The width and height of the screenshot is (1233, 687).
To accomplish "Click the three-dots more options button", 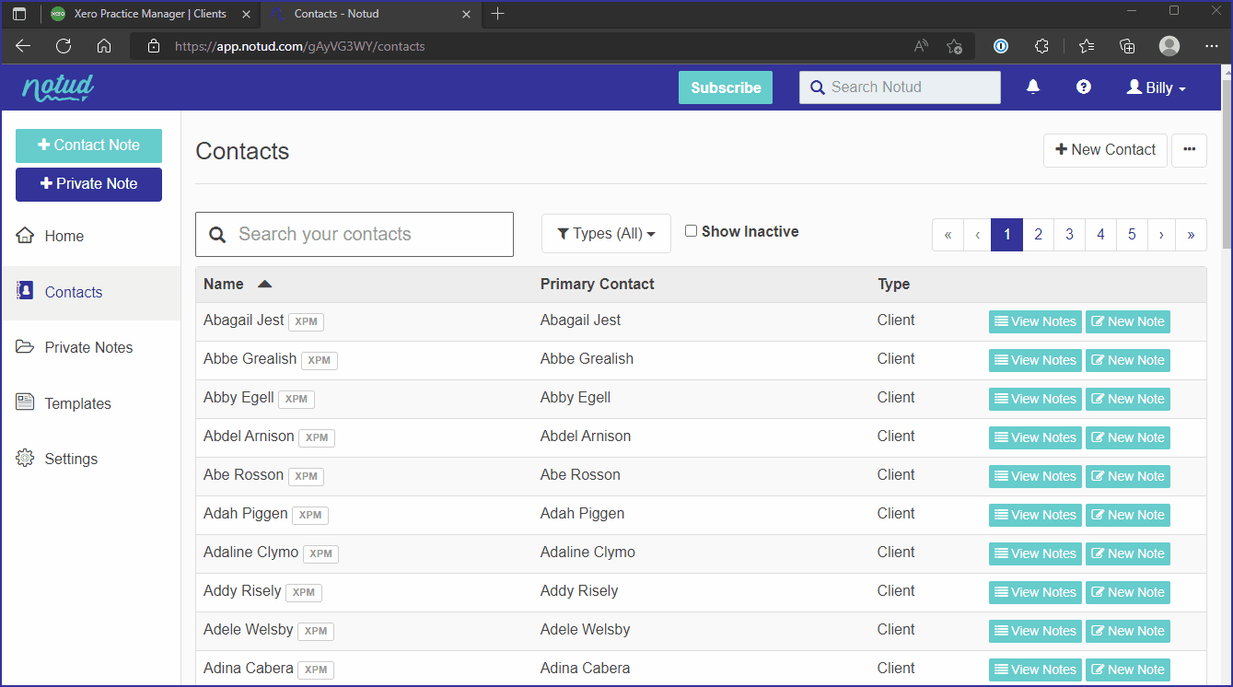I will 1189,150.
